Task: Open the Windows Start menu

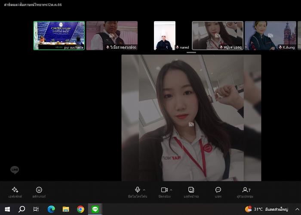Action: pyautogui.click(x=7, y=209)
